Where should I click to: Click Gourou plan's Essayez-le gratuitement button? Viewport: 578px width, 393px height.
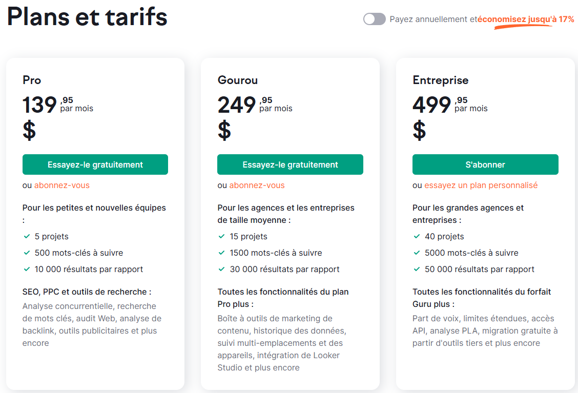(x=290, y=164)
